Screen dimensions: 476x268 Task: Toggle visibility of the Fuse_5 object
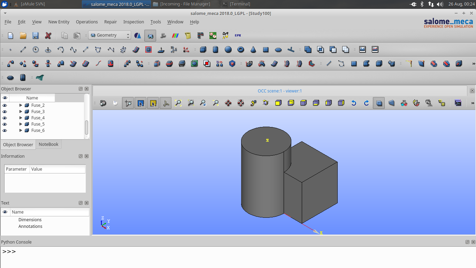pyautogui.click(x=5, y=124)
